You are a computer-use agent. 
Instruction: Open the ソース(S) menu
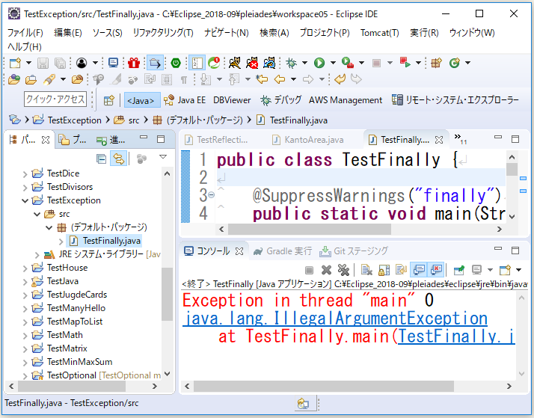click(x=107, y=33)
